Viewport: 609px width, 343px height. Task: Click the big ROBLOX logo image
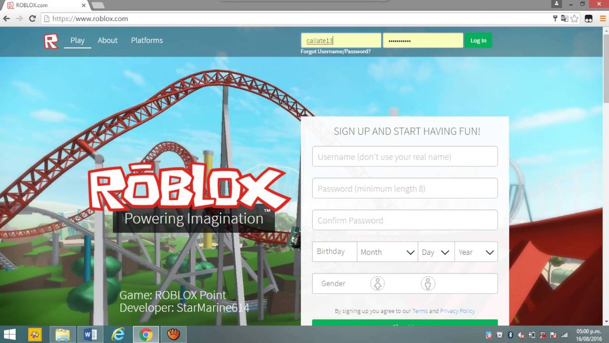pos(189,187)
